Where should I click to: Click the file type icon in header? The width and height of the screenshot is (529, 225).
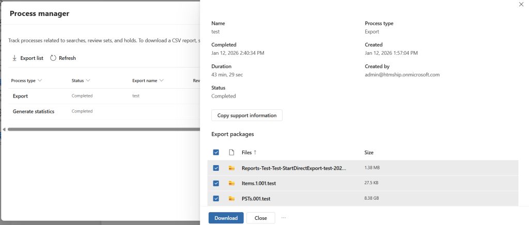[x=231, y=152]
